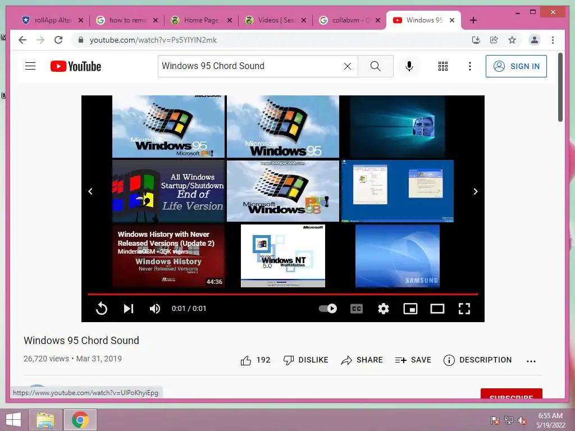Bookmark this page with the star
The height and width of the screenshot is (431, 575).
(512, 40)
